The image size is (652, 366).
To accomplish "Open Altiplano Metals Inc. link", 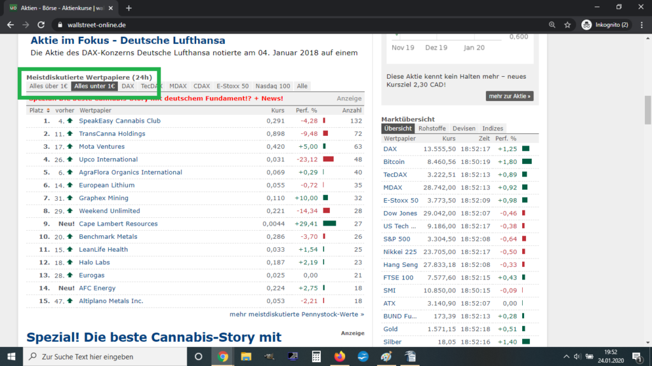I will pyautogui.click(x=111, y=301).
